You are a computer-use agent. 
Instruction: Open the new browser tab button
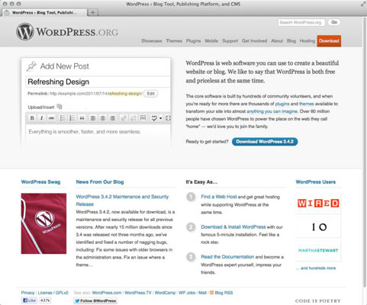point(93,12)
